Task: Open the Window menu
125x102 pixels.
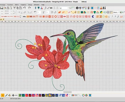Action: pyautogui.click(x=37, y=5)
